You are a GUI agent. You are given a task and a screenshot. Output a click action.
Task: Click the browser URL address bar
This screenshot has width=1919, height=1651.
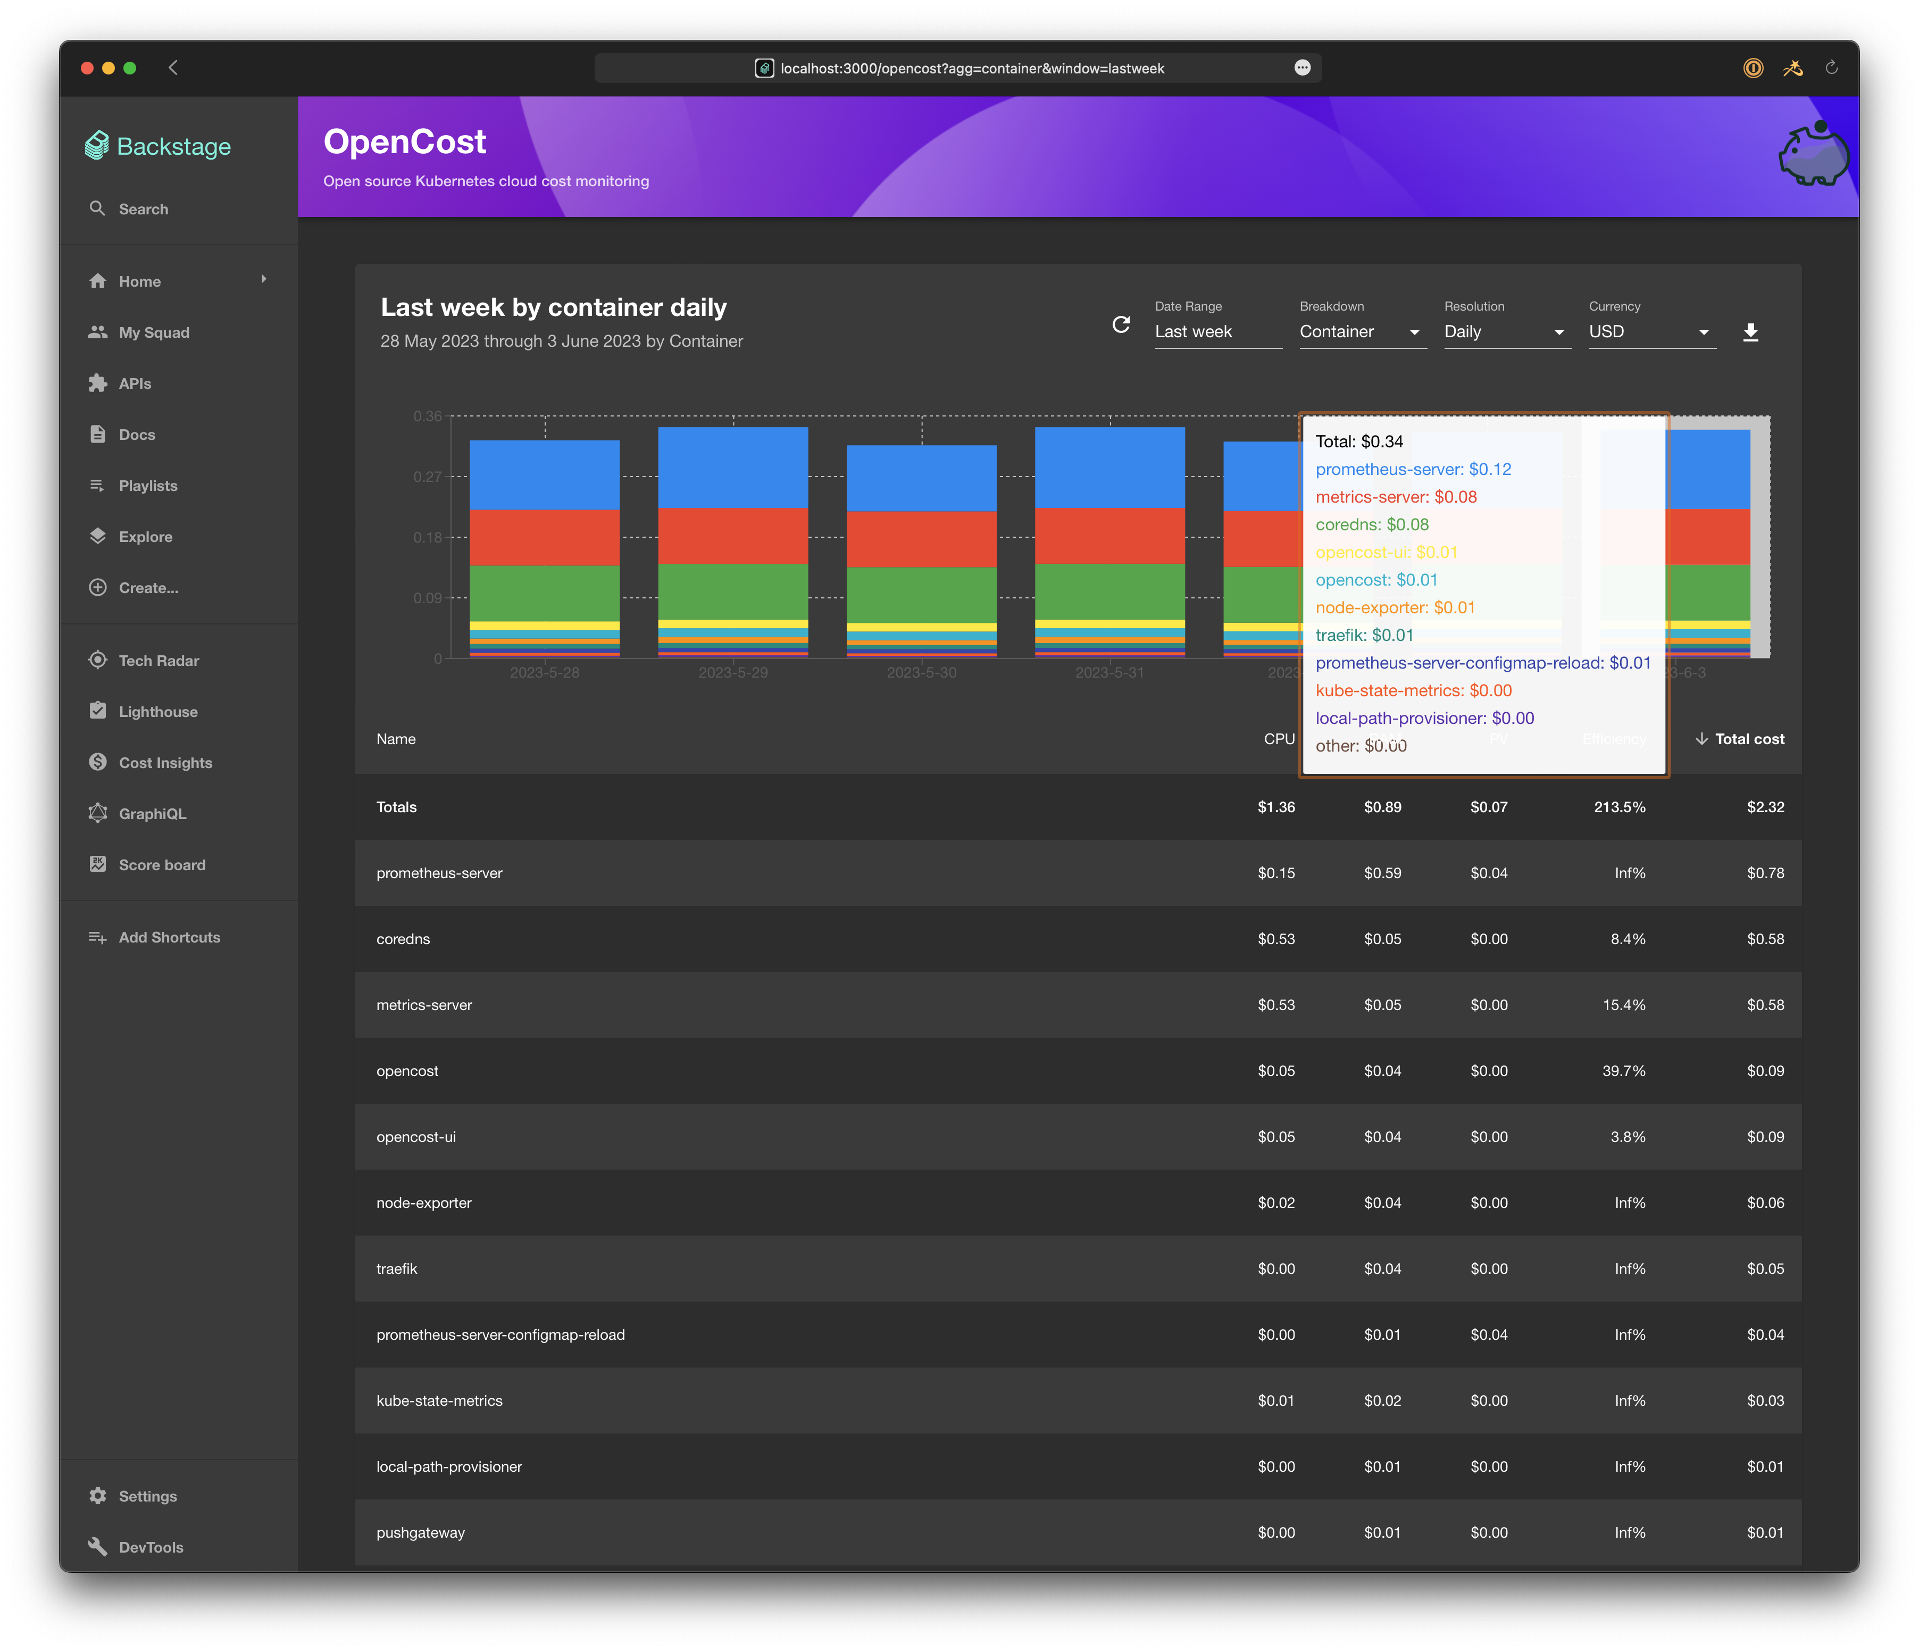[958, 68]
